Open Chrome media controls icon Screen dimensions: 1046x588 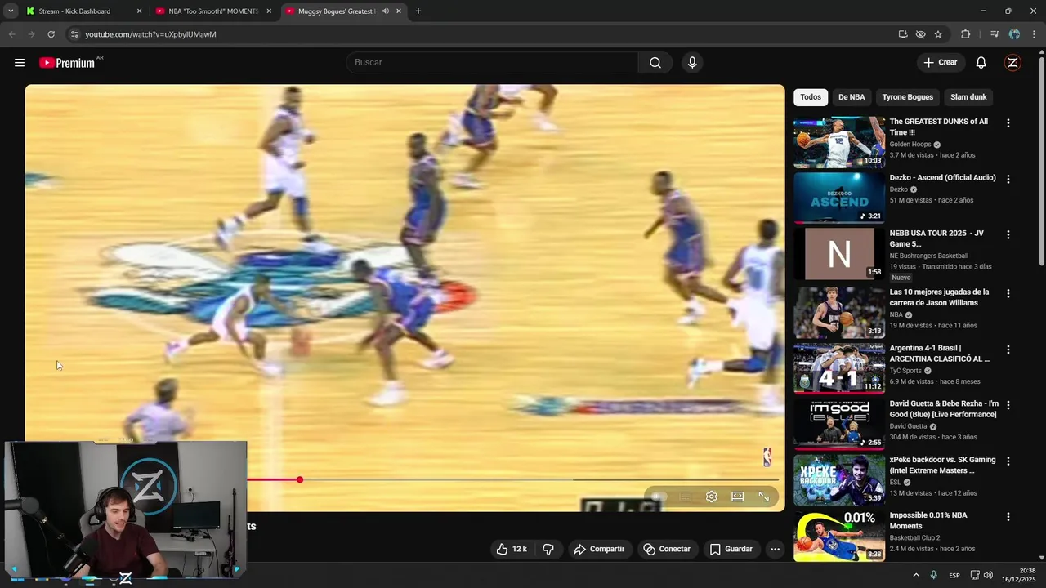tap(995, 34)
